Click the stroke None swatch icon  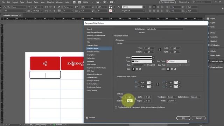(111, 11)
